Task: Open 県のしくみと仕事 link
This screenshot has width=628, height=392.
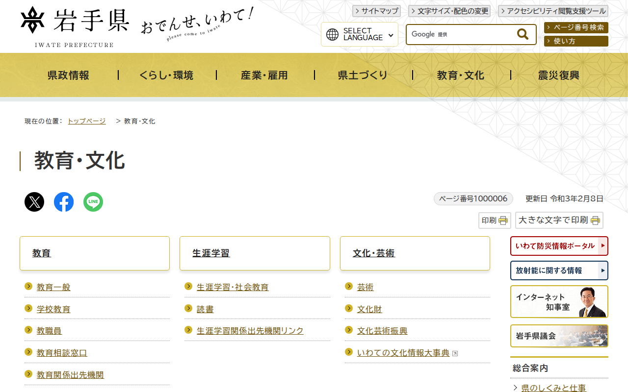Action: (553, 388)
